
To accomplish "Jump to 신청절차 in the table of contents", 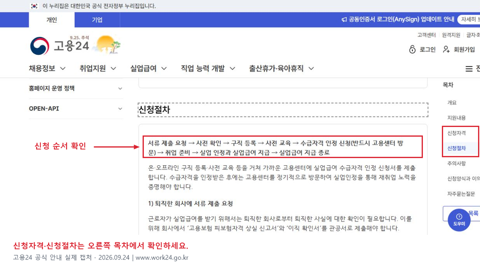I will (x=457, y=148).
